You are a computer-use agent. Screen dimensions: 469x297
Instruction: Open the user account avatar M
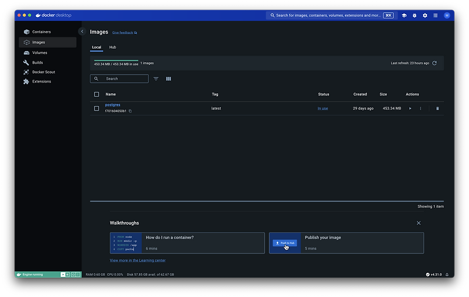point(447,15)
